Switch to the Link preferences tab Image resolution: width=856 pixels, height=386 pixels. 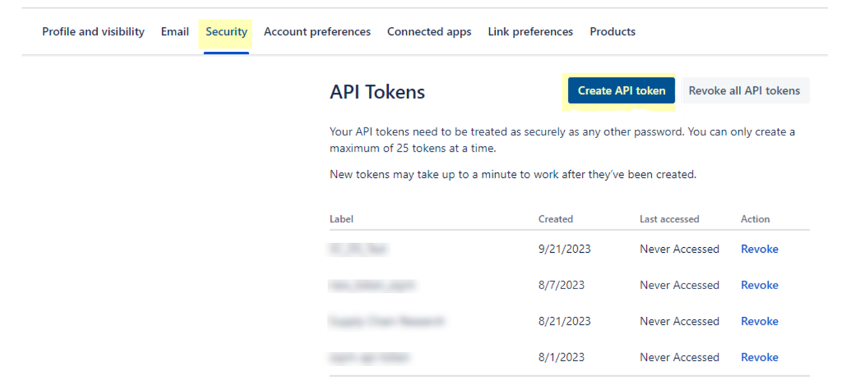pyautogui.click(x=530, y=32)
